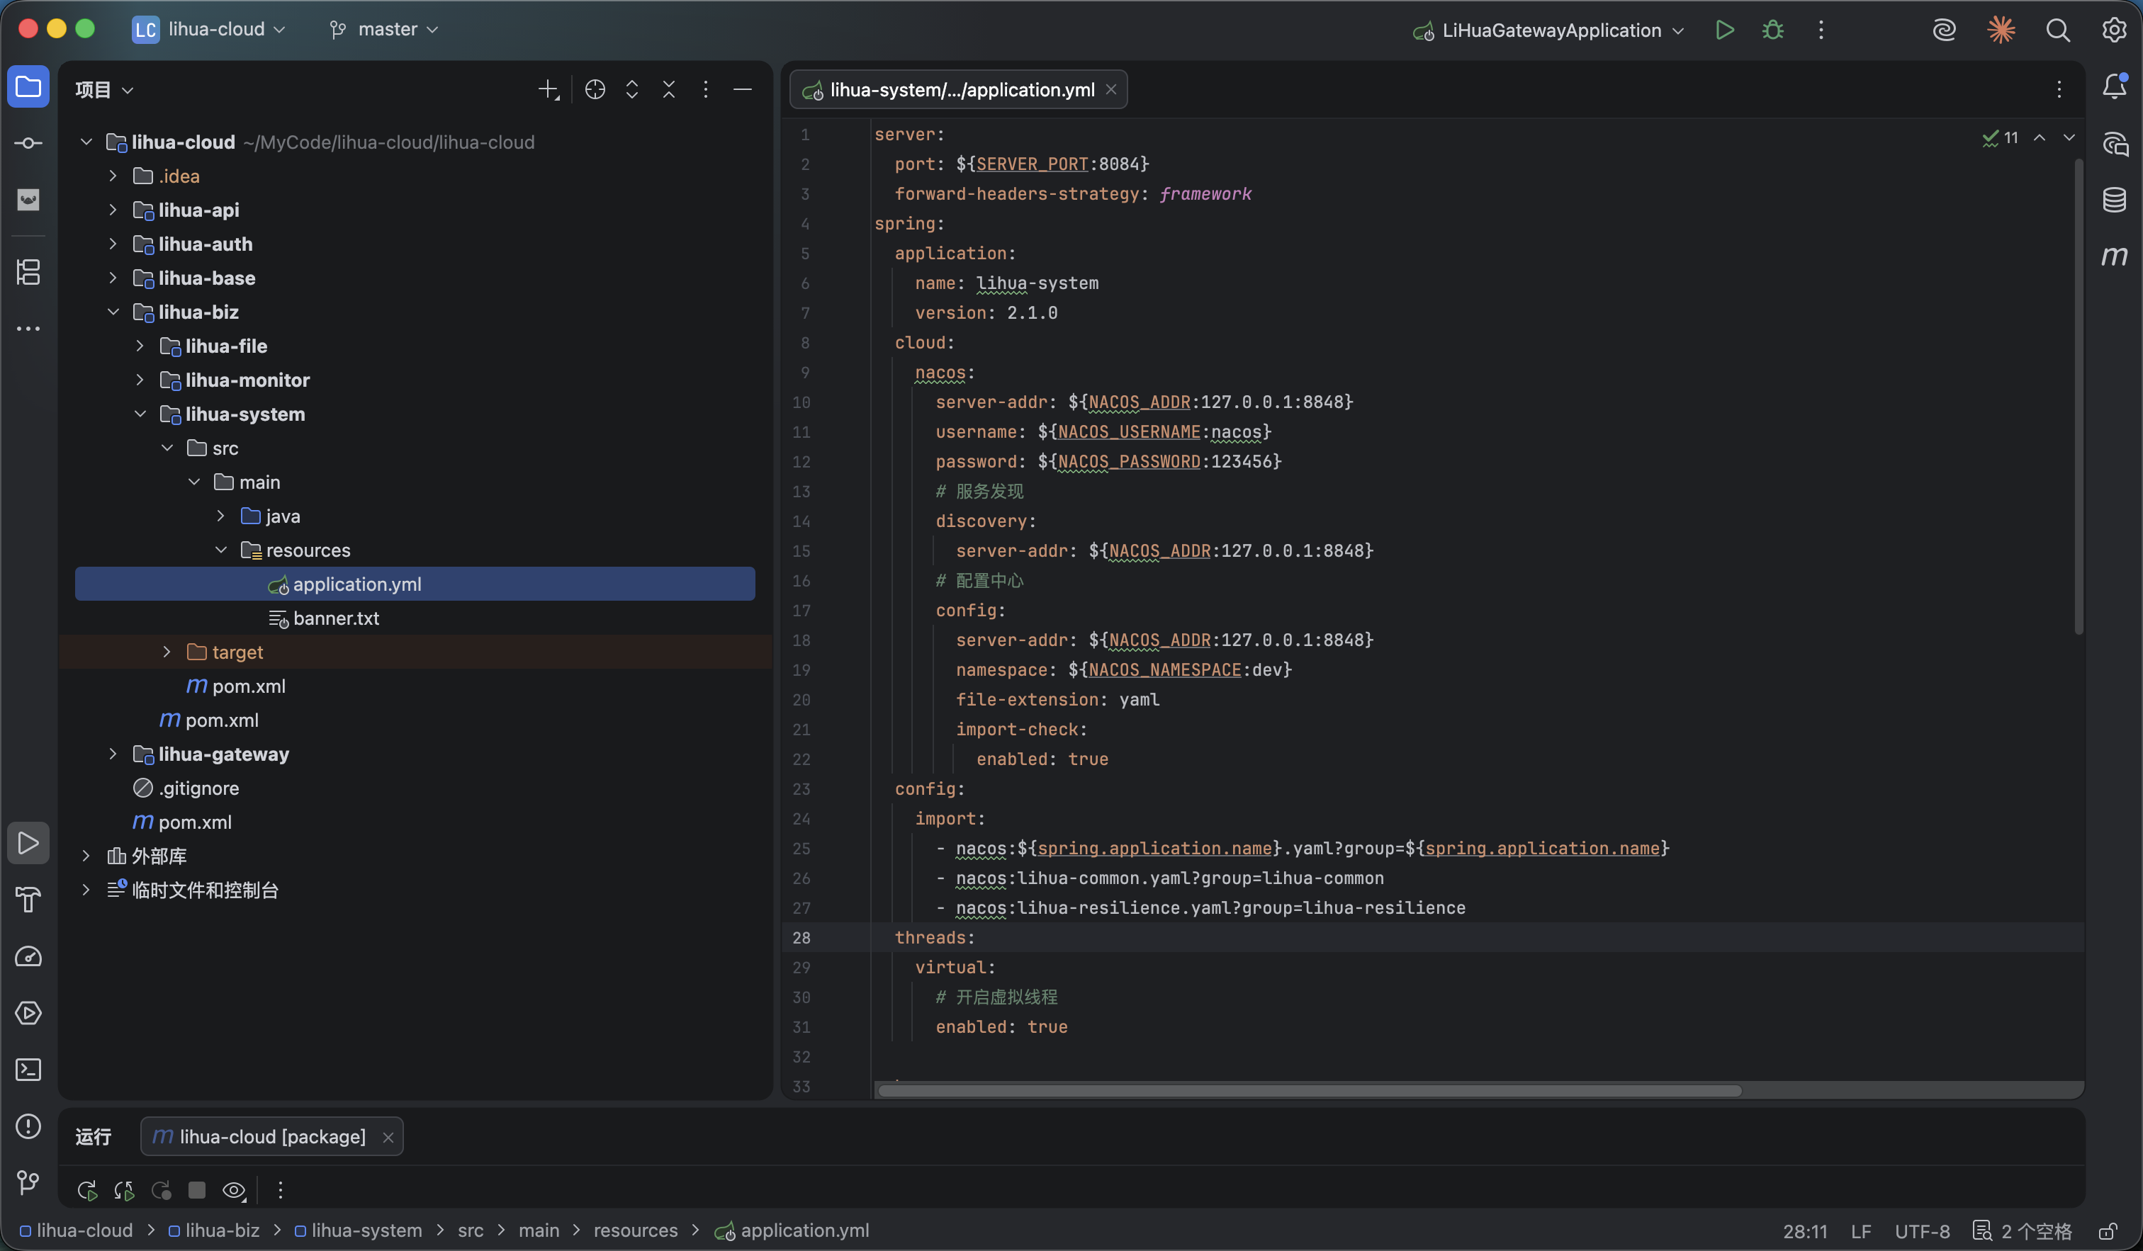Open the AI chat tool window
The height and width of the screenshot is (1251, 2143).
pyautogui.click(x=2115, y=143)
